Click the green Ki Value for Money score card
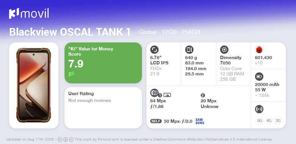The height and width of the screenshot is (144, 296). 103,63
